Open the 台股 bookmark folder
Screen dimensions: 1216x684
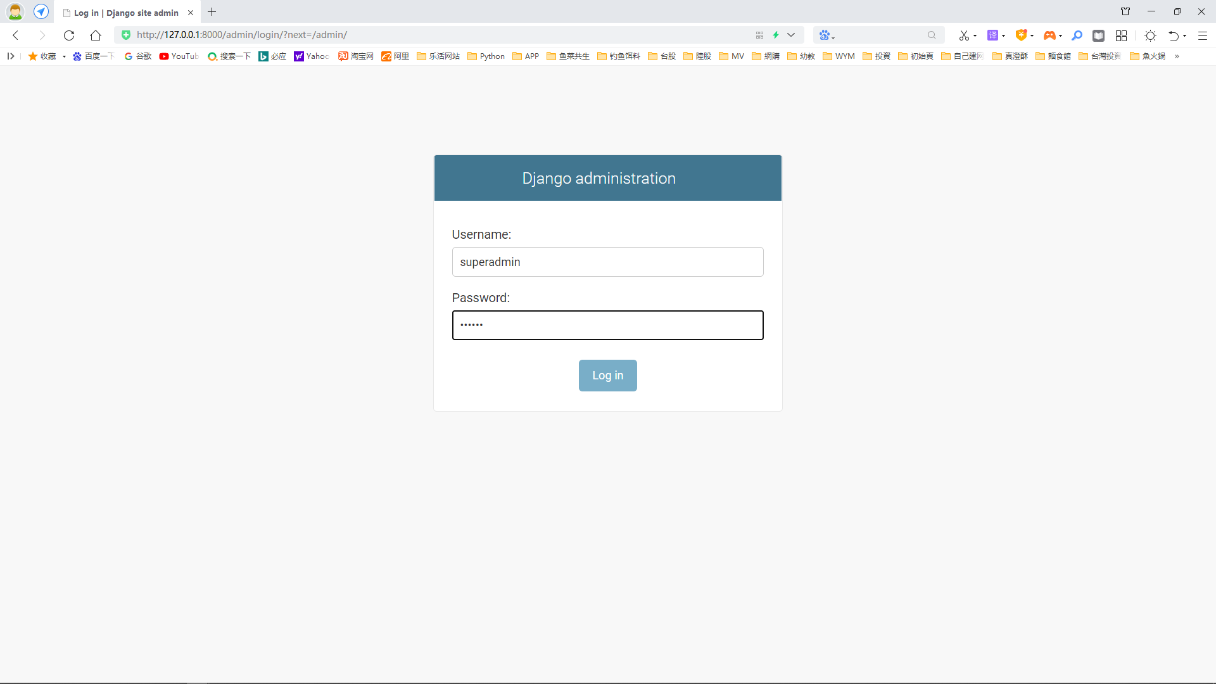click(662, 56)
